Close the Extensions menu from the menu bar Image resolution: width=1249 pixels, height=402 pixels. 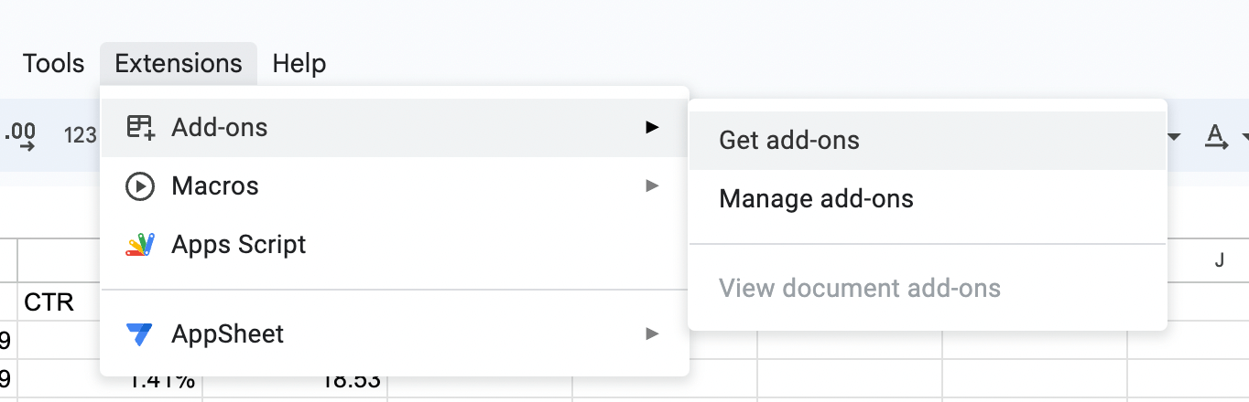[179, 64]
